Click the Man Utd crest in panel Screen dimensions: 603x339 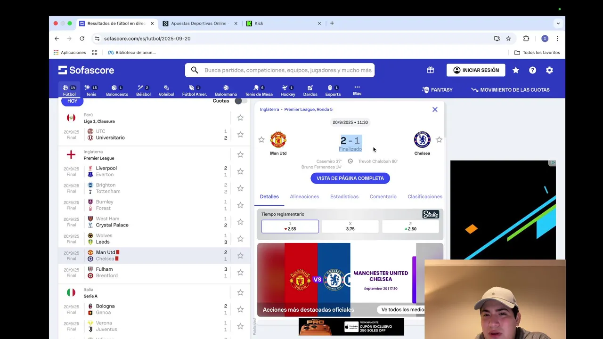coord(278,140)
